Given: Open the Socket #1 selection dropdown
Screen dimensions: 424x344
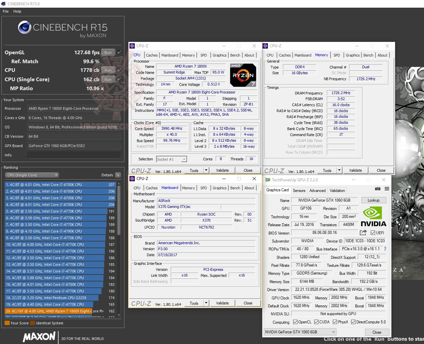Looking at the screenshot, I should pyautogui.click(x=171, y=159).
